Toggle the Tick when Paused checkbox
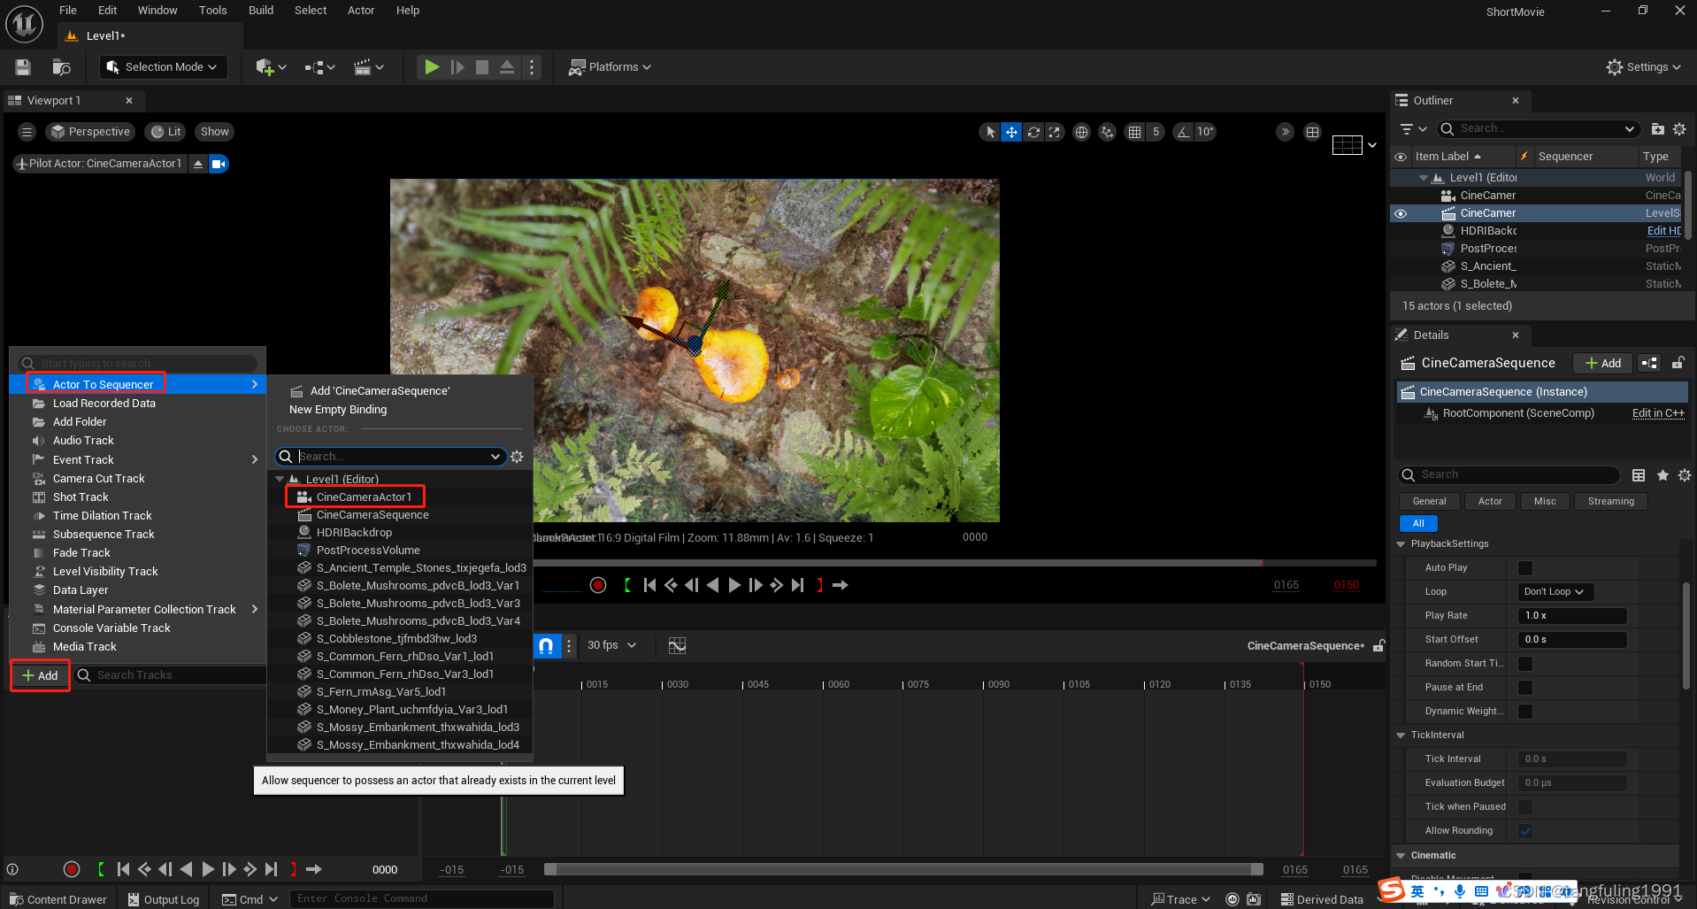 [x=1525, y=807]
